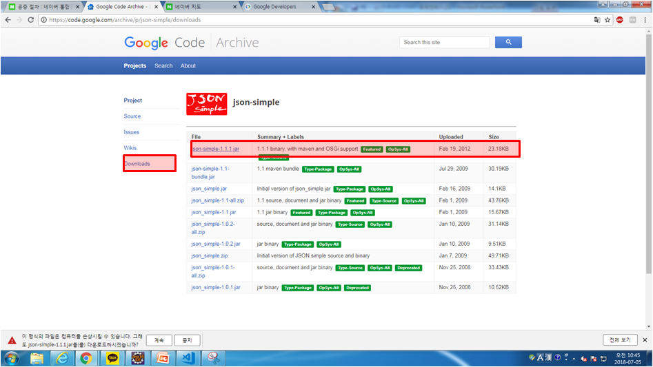Open the Chrome three-dot menu
This screenshot has width=653, height=367.
point(645,19)
